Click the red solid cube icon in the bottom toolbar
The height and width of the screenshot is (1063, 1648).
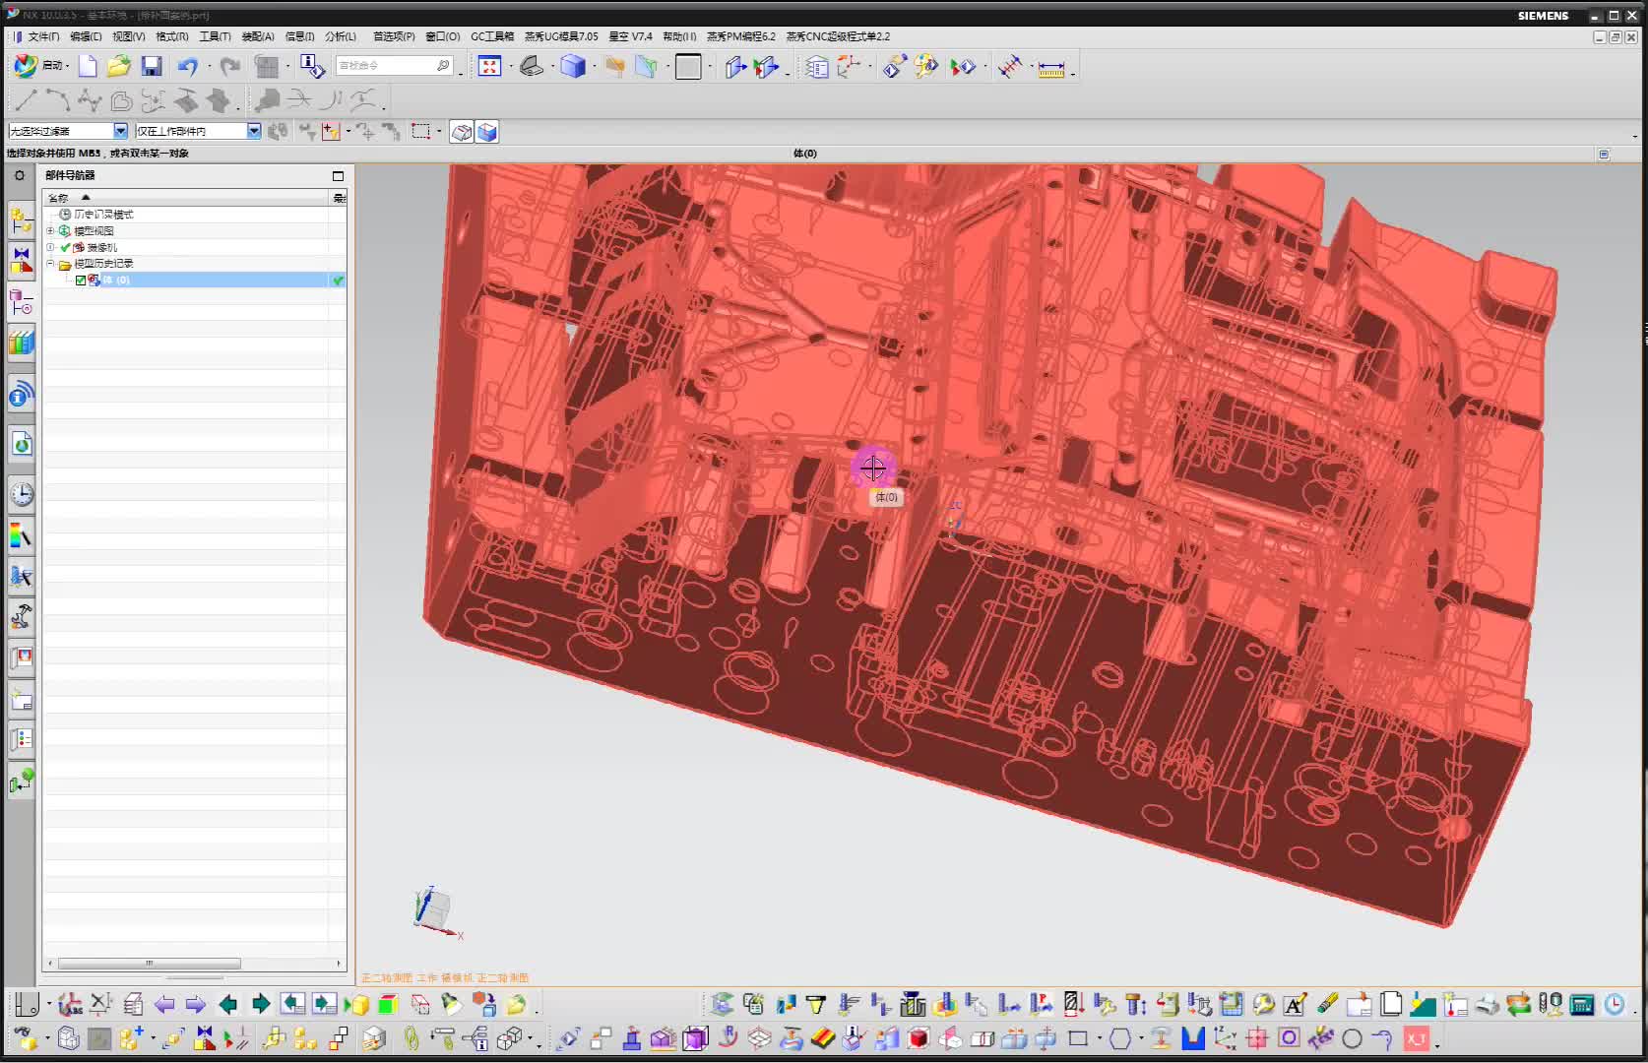click(919, 1038)
